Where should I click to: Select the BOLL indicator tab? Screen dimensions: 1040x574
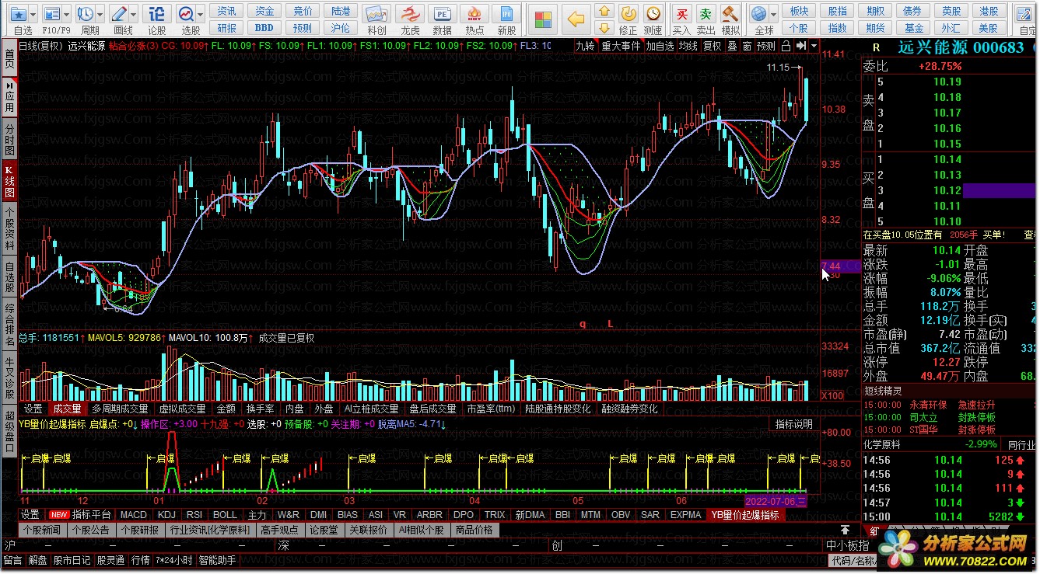(225, 514)
